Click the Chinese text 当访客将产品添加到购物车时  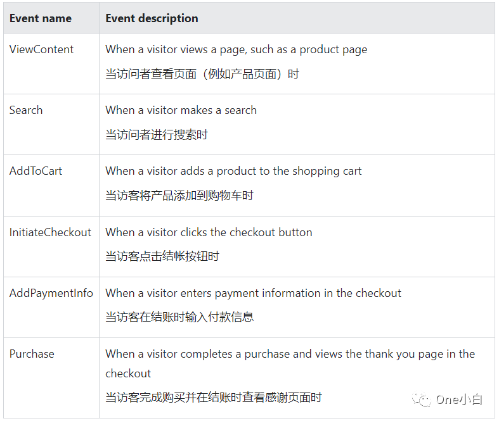(x=179, y=196)
